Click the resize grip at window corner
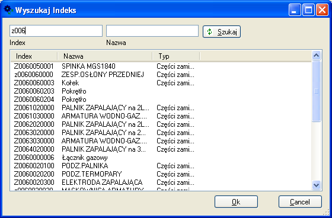The width and height of the screenshot is (332, 218). tap(327, 212)
